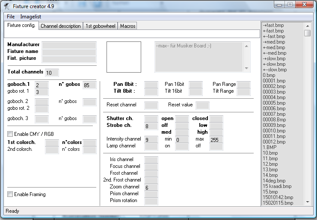Click the Zoom channel field showing 6
The image size is (317, 220).
(151, 188)
